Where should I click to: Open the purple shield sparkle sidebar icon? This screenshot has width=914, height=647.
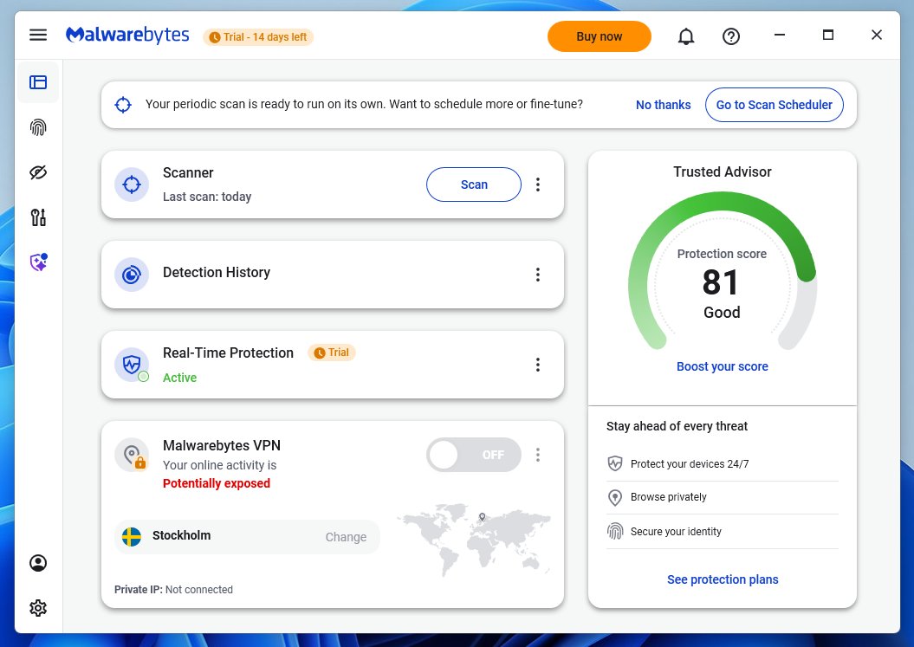tap(38, 262)
